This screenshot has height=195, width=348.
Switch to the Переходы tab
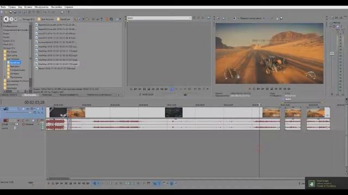[x=47, y=95]
